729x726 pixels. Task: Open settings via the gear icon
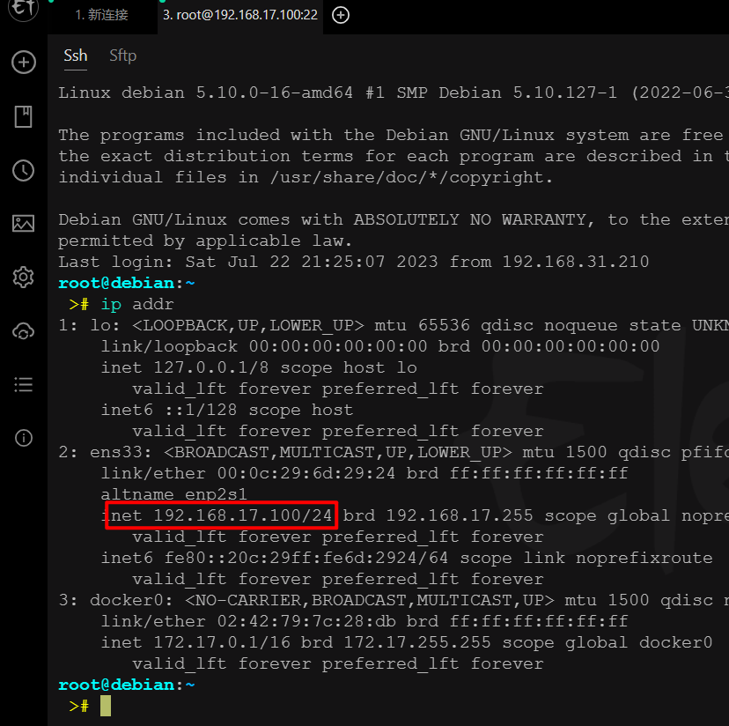(x=23, y=278)
